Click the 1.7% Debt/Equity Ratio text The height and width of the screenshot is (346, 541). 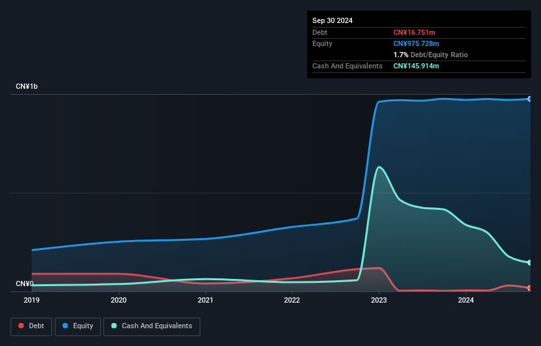coord(430,55)
